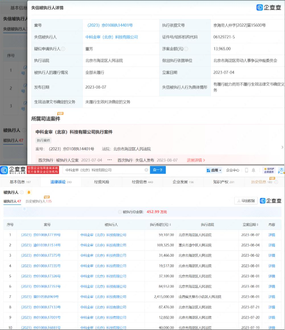Open 企业中心 link in header
This screenshot has height=330, width=285.
coord(232,170)
